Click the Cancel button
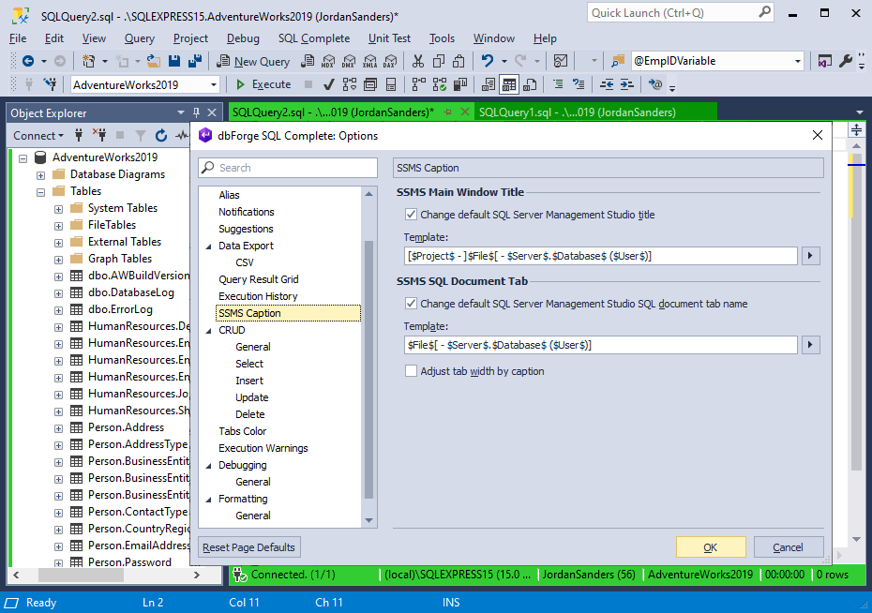 coord(788,547)
